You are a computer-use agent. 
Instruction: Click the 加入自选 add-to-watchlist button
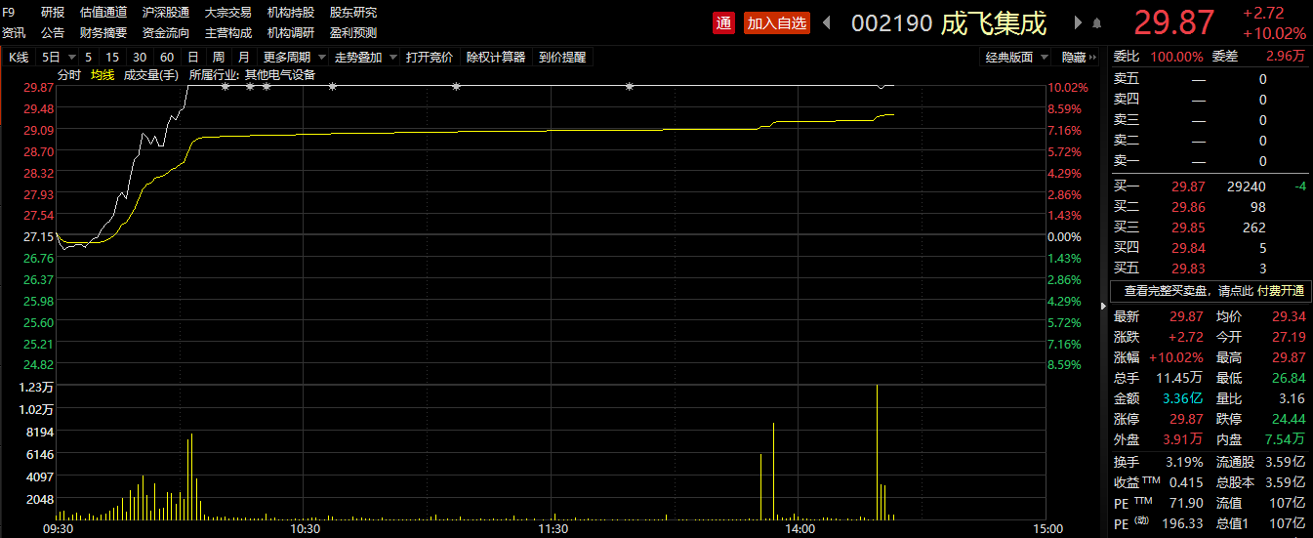(x=777, y=22)
